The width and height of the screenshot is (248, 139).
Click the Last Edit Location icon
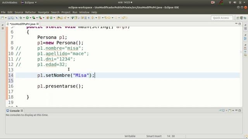tap(106, 18)
